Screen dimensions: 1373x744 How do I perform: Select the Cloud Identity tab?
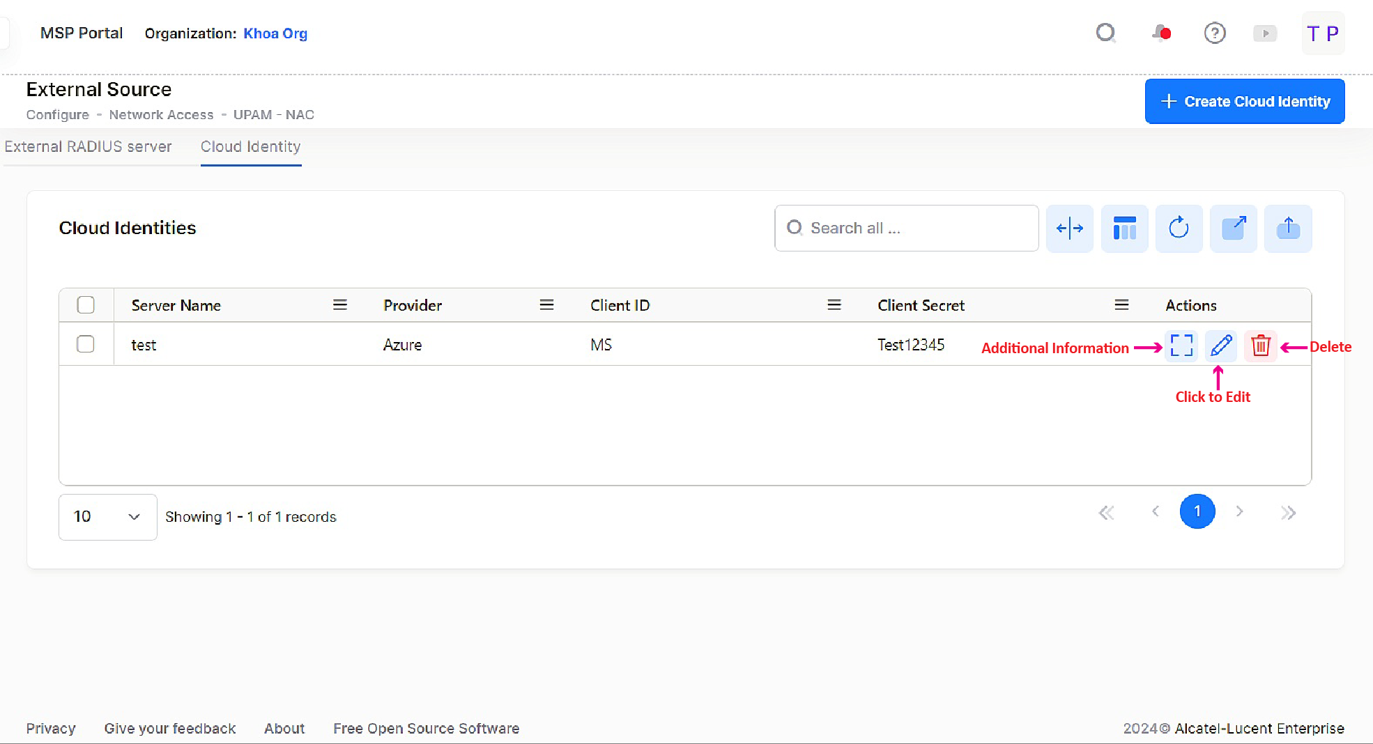pos(251,147)
